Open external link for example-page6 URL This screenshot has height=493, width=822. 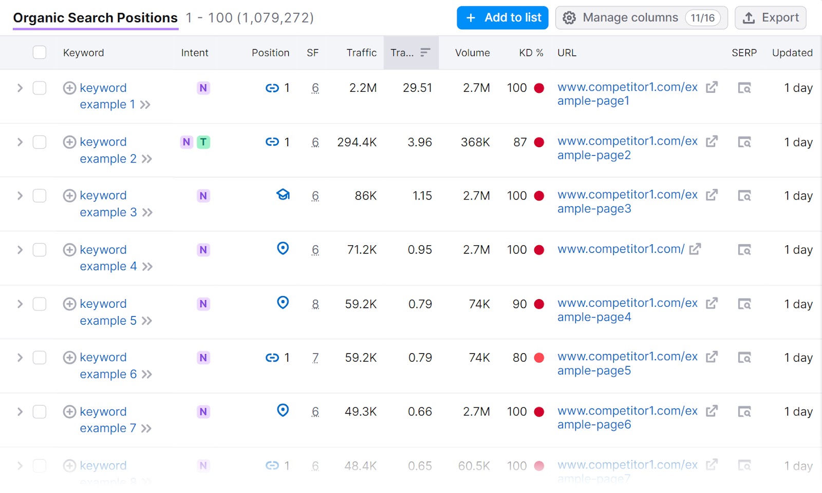tap(712, 410)
